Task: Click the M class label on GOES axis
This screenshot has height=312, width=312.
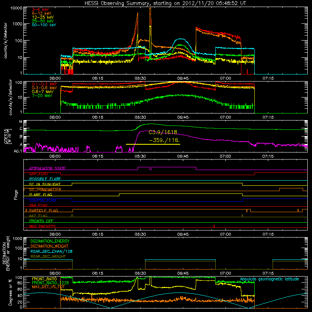Action: click(x=21, y=122)
